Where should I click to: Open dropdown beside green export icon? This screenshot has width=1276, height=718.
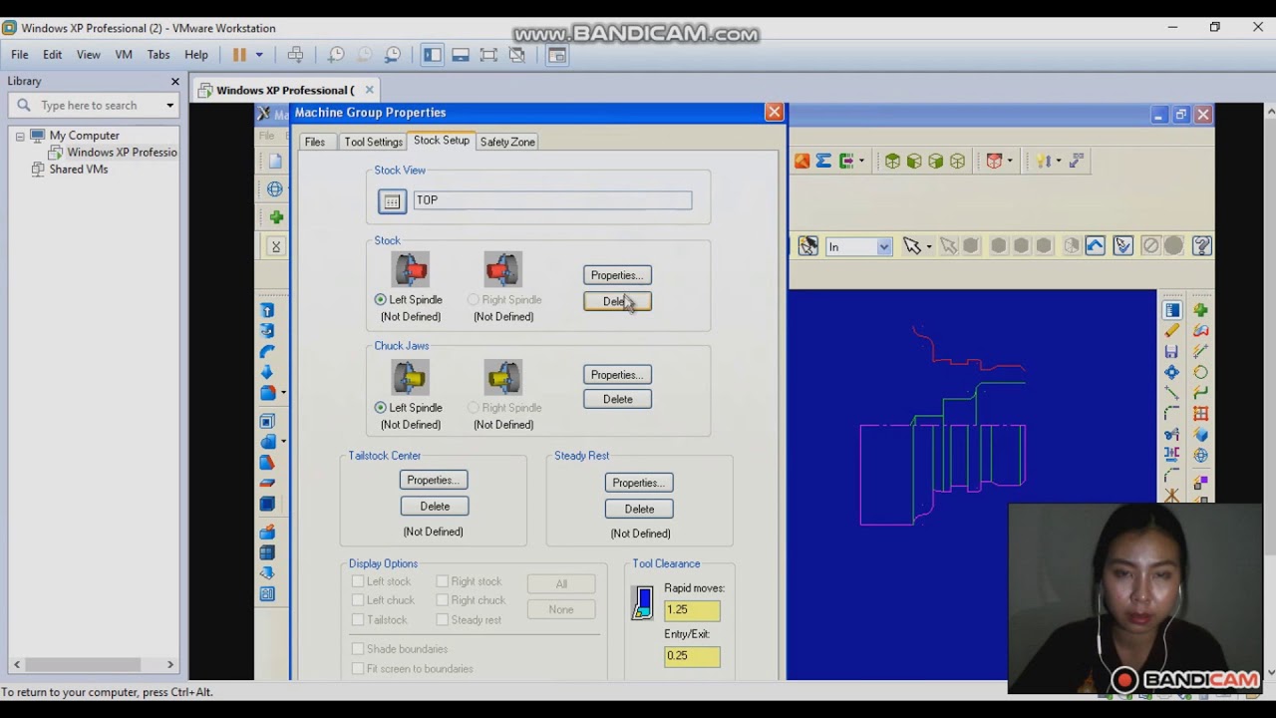[x=861, y=161]
